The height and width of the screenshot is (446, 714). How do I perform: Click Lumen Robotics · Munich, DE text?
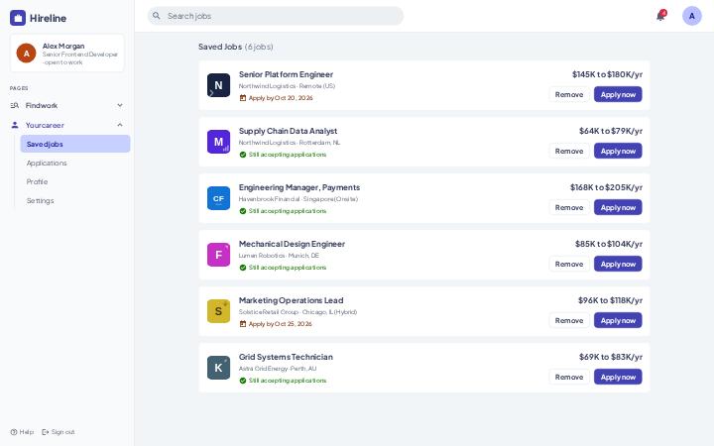[279, 256]
